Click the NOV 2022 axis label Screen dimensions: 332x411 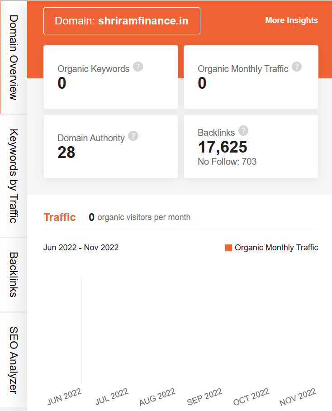click(298, 397)
